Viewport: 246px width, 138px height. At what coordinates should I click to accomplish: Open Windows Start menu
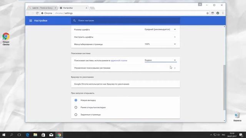[x=4, y=135]
